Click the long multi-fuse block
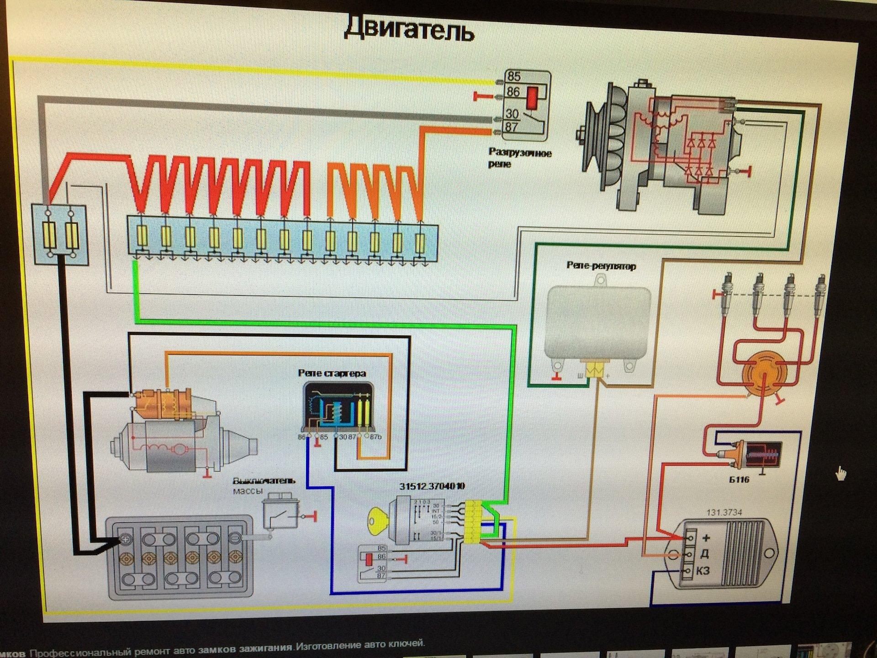877x658 pixels. click(282, 239)
